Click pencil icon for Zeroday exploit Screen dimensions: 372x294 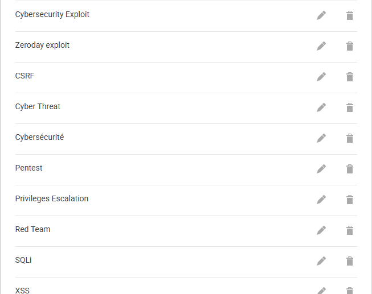click(x=321, y=46)
